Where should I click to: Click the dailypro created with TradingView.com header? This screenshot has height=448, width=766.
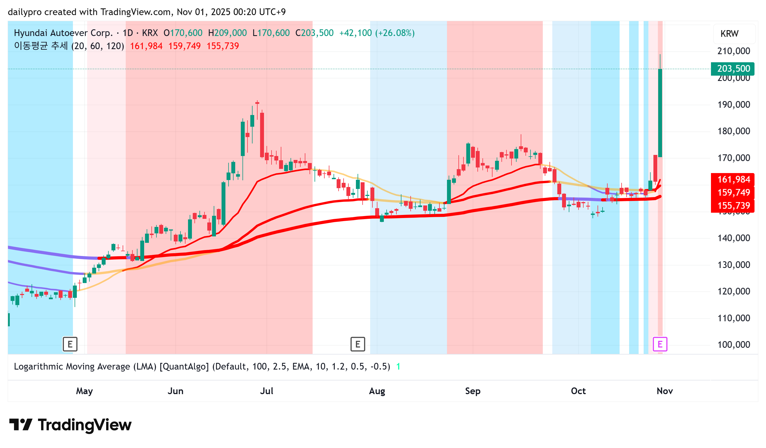(146, 12)
